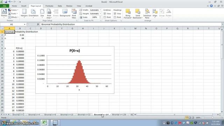Screen dimensions: 224x126
Task: Open Print Titles dialog
Action: pos(74,13)
